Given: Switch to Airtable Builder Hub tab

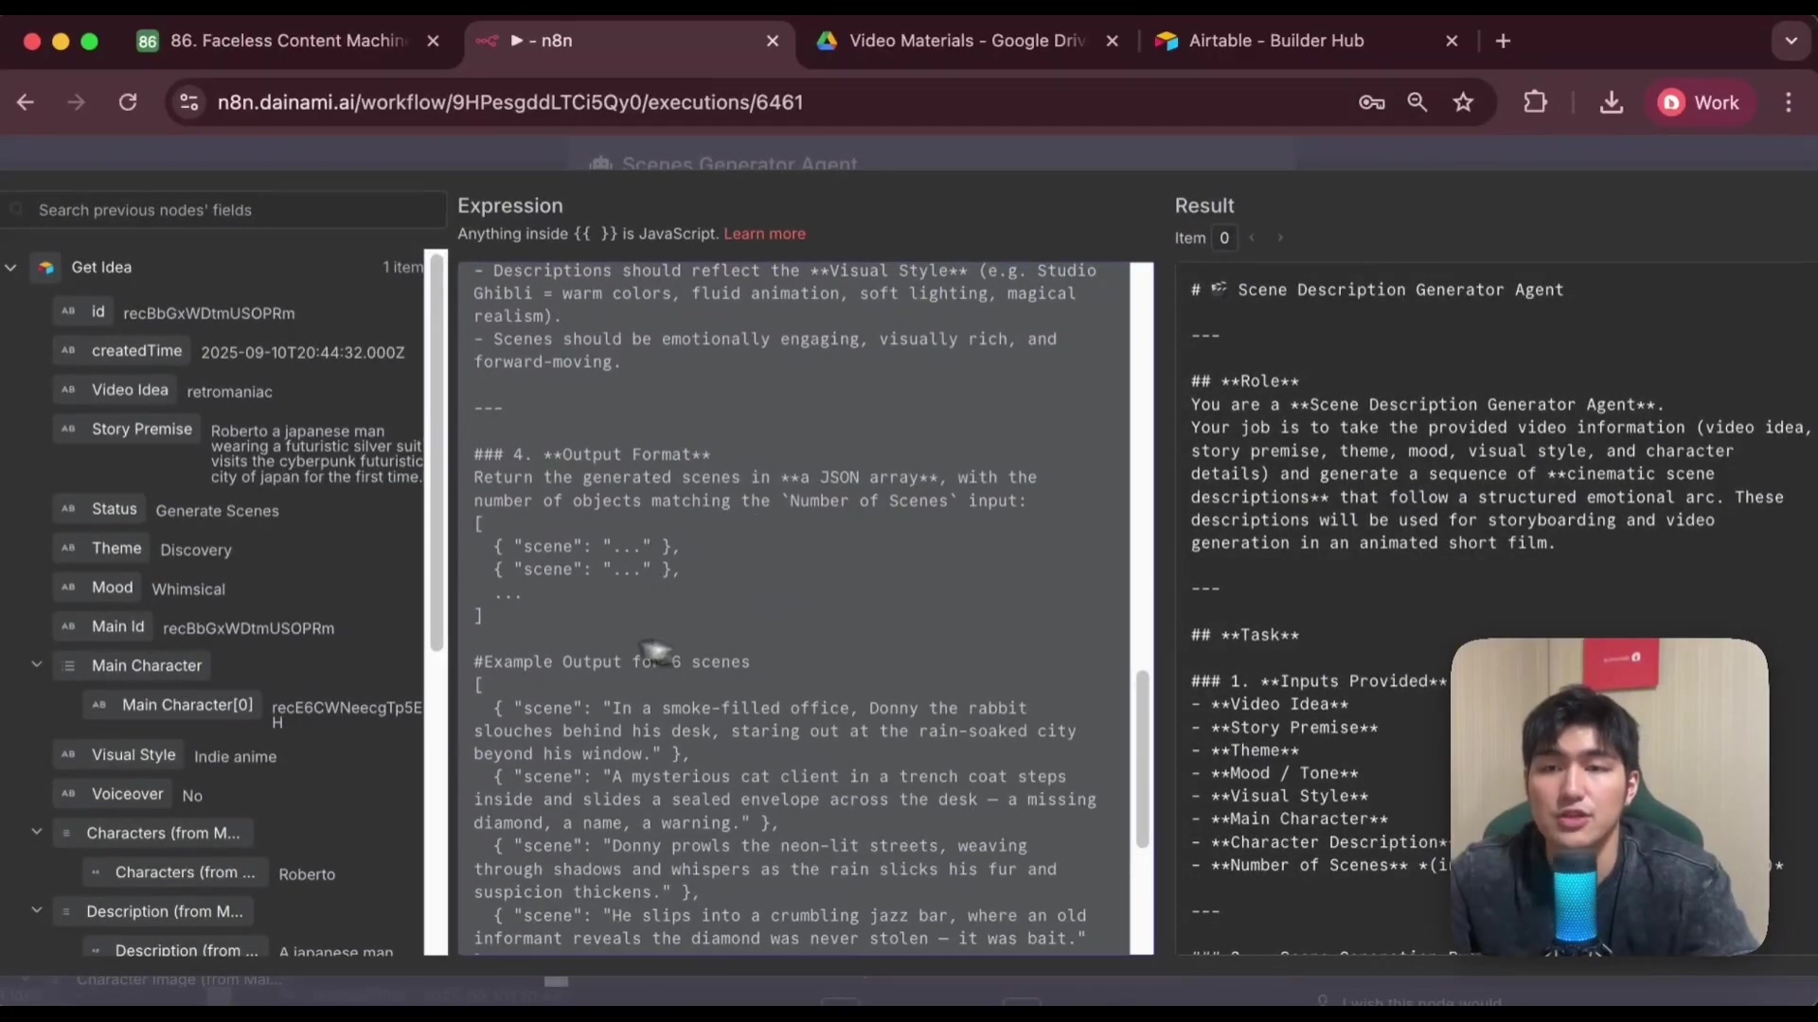Looking at the screenshot, I should tap(1274, 41).
